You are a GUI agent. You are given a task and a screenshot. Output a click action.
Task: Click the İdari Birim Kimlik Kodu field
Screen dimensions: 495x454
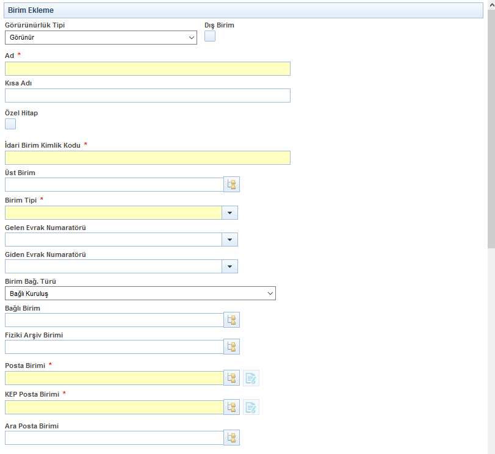pyautogui.click(x=147, y=158)
